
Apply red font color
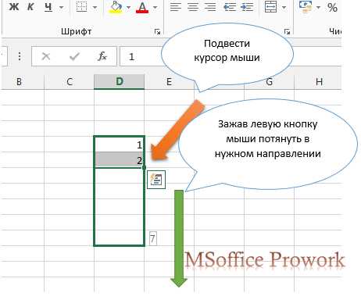[x=142, y=7]
